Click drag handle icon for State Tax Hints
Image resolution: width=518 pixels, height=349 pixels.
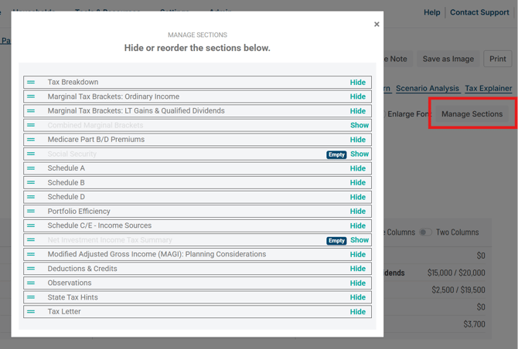tap(31, 297)
